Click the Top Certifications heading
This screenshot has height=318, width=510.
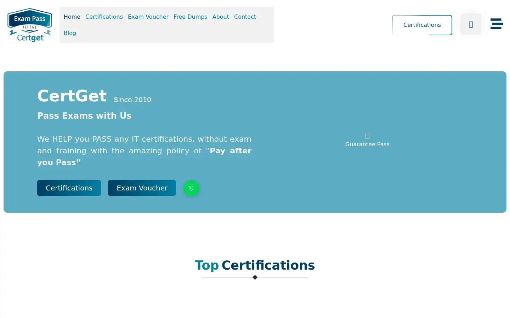[255, 265]
